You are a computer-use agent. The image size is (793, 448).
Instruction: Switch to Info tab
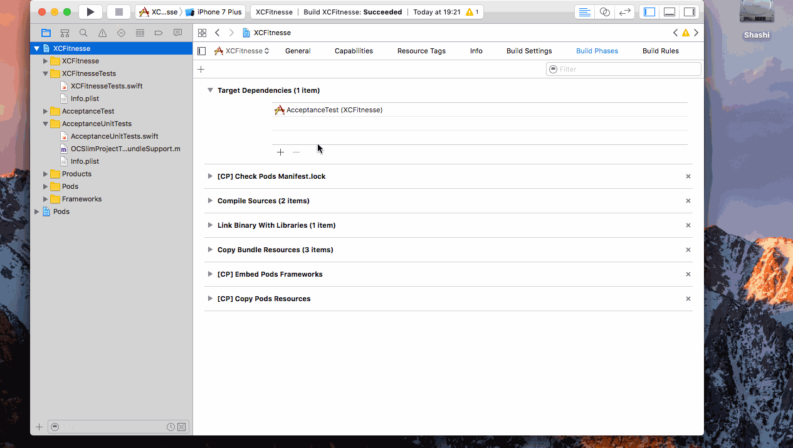[476, 51]
